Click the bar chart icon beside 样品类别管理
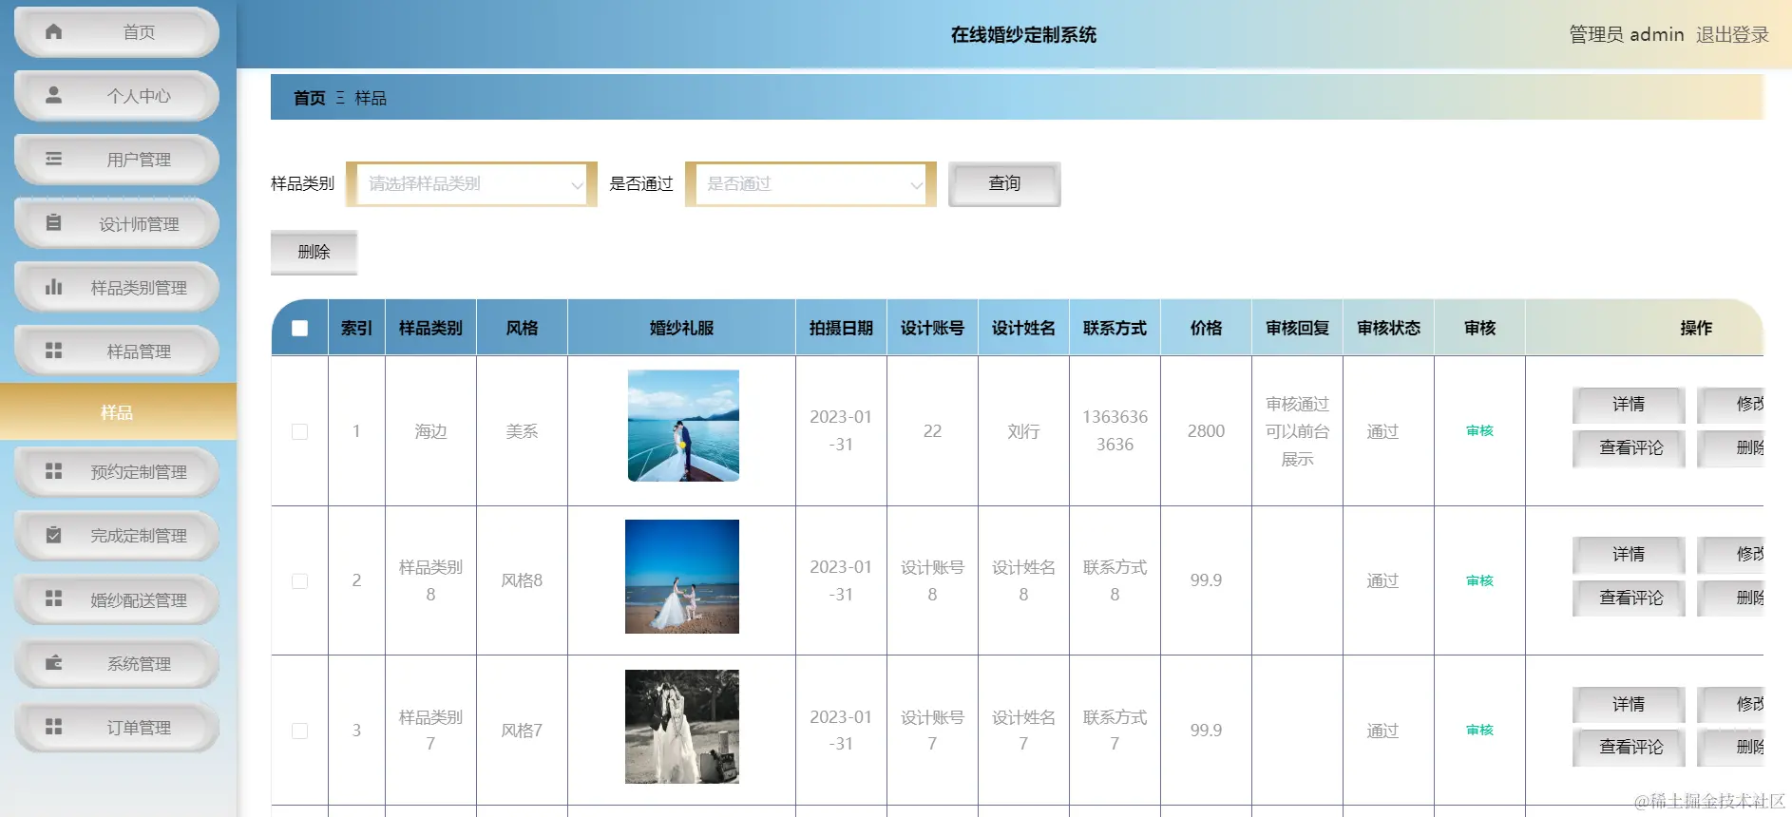Screen dimensions: 1792x817 54,286
